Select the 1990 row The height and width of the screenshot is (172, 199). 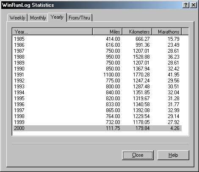point(97,69)
